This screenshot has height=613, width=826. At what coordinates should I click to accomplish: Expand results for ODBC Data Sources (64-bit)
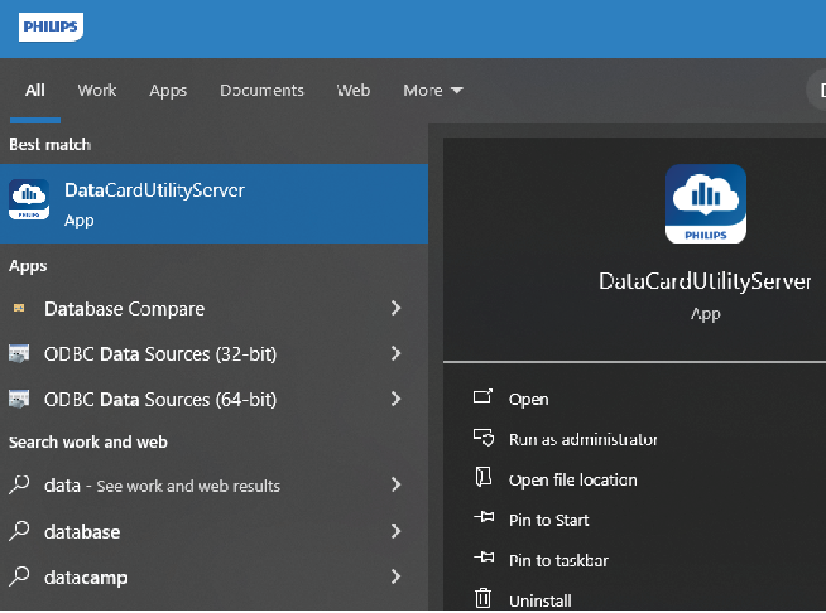[x=396, y=400]
